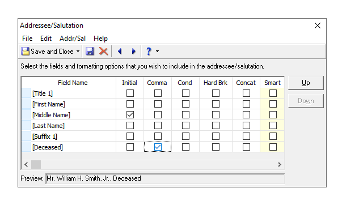The width and height of the screenshot is (342, 205).
Task: Go to next record with right arrow
Action: 133,52
